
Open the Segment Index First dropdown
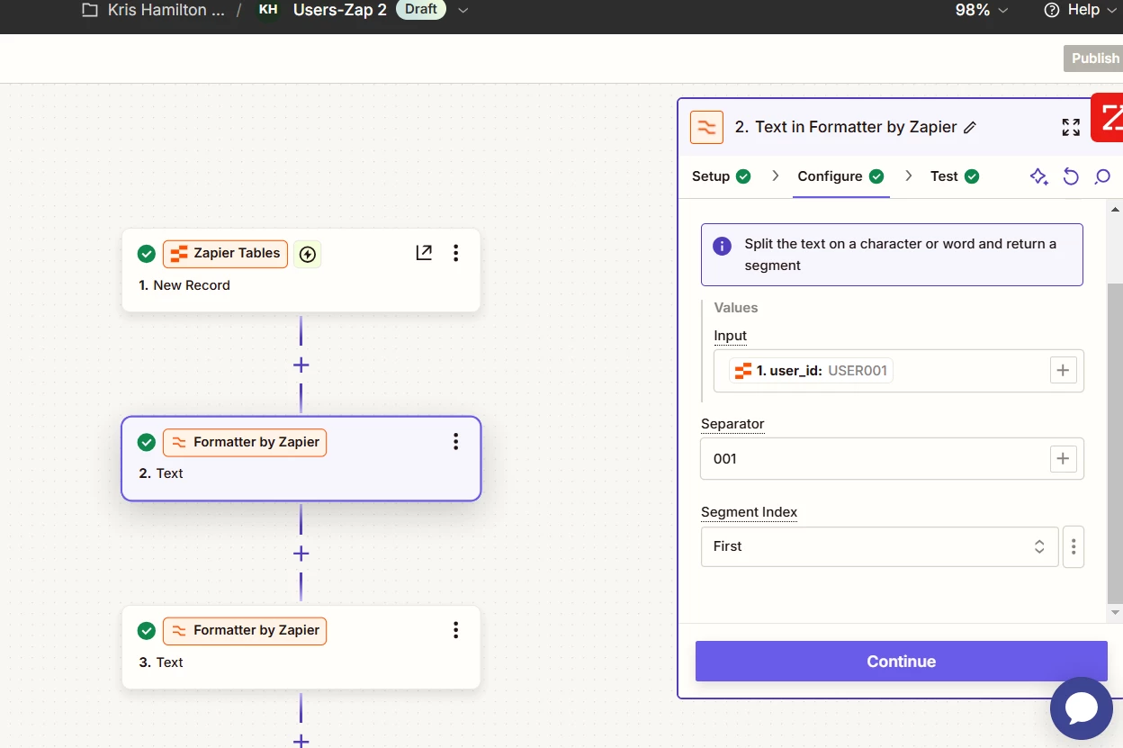tap(879, 546)
